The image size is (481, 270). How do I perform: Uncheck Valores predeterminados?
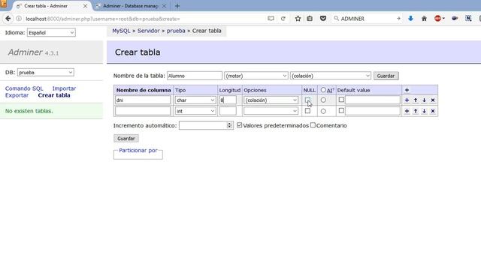(240, 125)
